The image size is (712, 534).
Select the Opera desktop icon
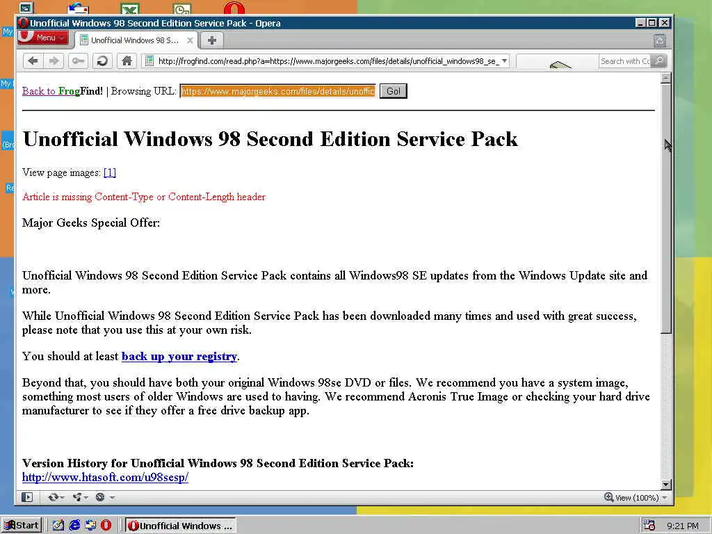click(234, 8)
